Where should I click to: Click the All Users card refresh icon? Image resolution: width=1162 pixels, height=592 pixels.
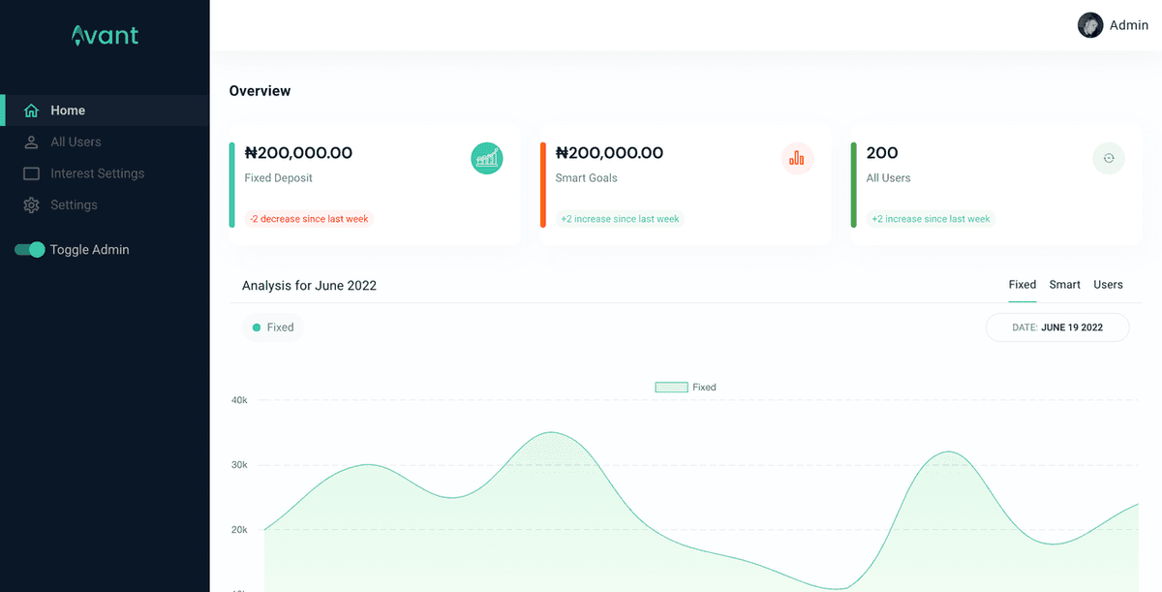click(1109, 158)
